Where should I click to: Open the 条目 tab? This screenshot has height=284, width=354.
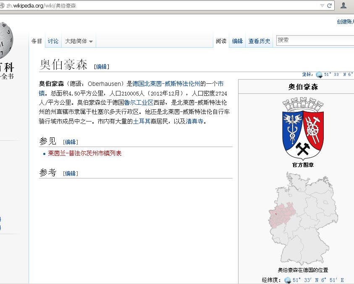[37, 41]
